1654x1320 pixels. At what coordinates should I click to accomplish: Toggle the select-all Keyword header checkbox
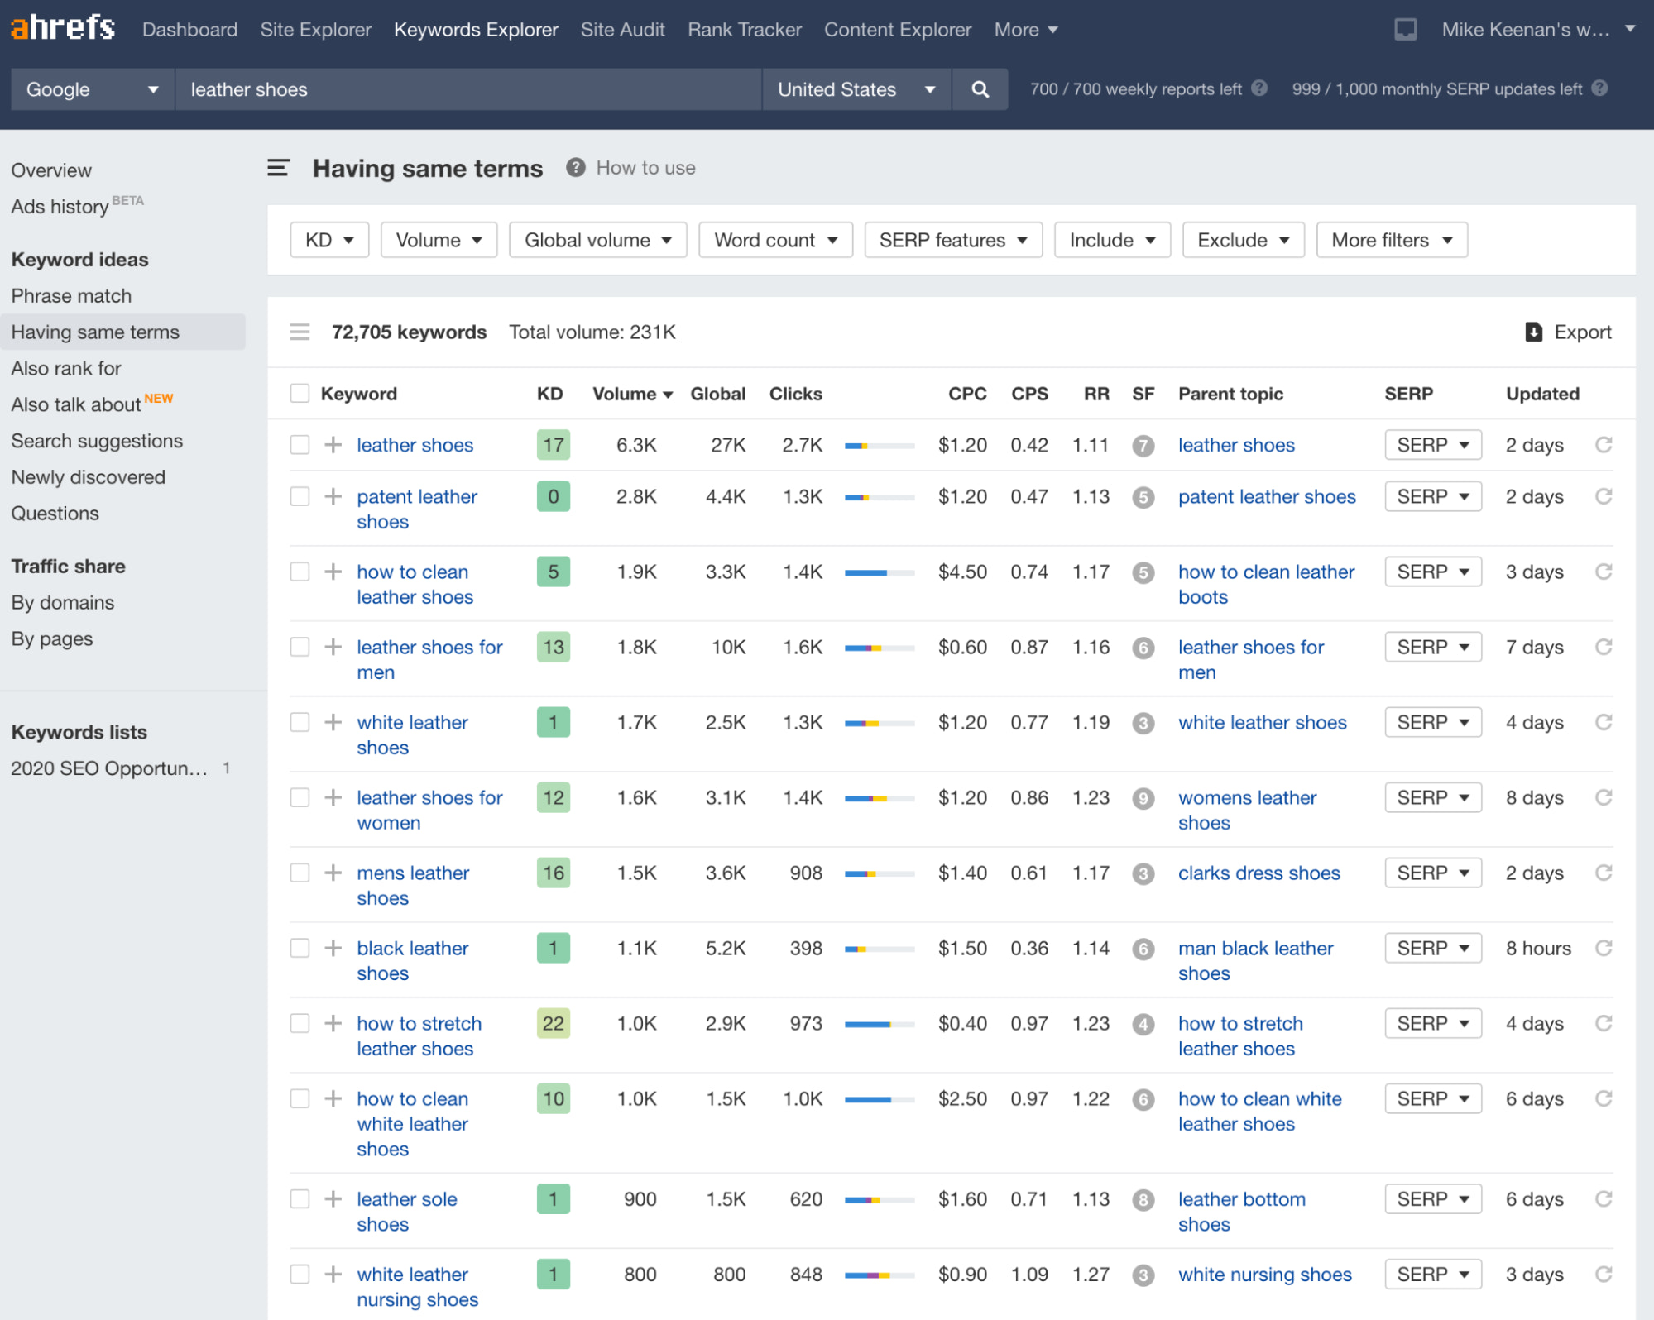pos(300,394)
